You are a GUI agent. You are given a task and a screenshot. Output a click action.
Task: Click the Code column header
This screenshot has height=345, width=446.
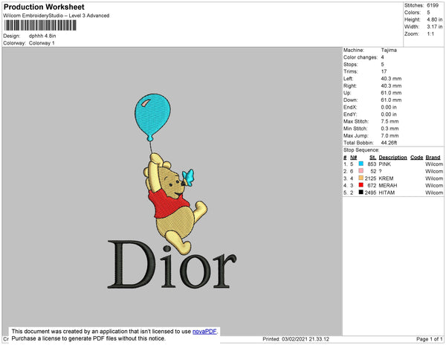(x=417, y=158)
